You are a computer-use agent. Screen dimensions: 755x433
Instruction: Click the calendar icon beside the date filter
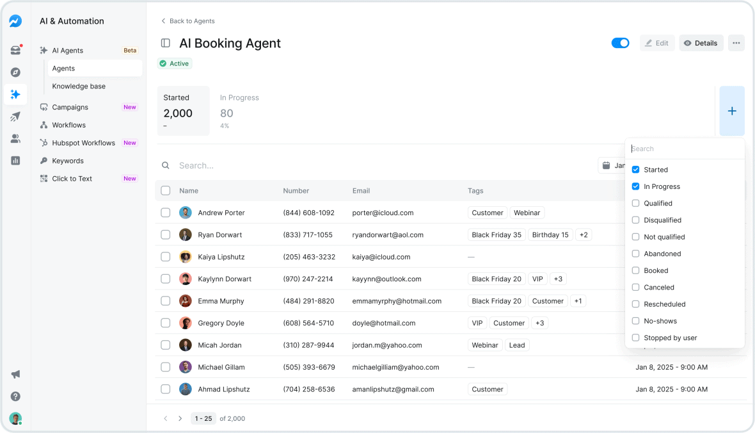point(607,165)
